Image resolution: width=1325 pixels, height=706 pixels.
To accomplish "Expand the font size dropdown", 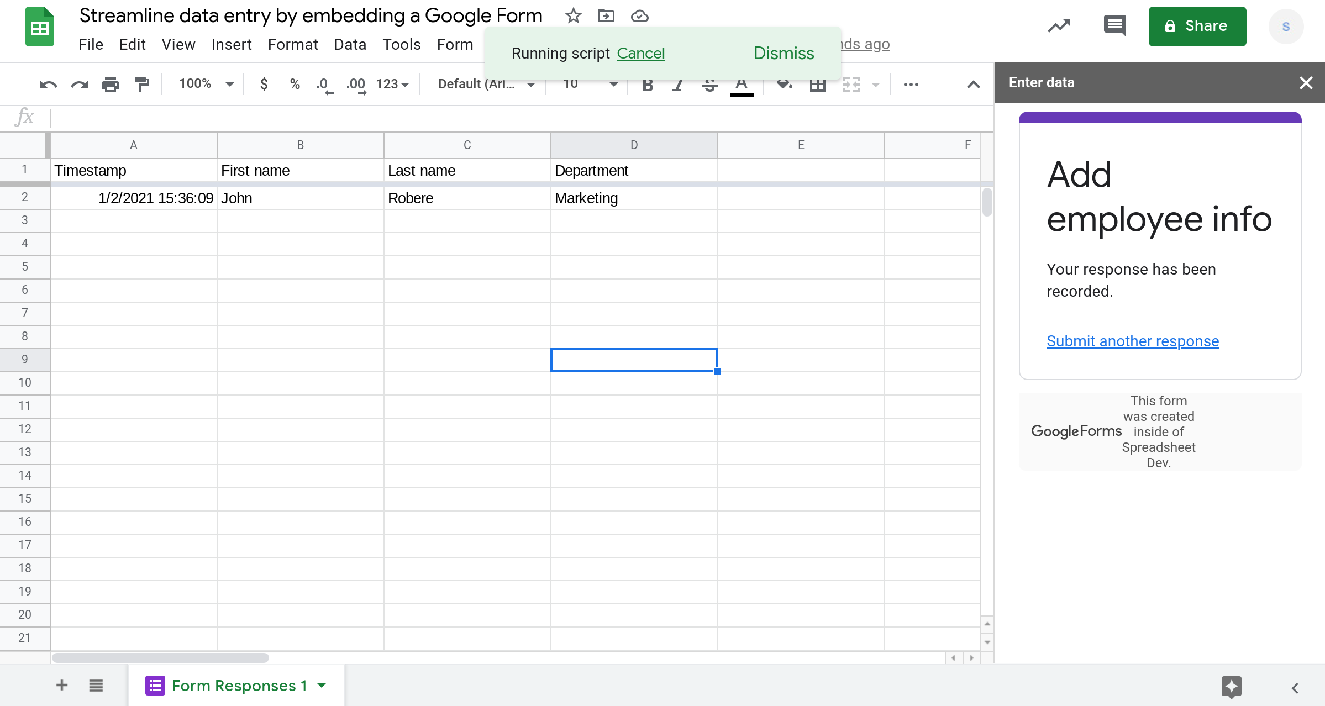I will [613, 85].
